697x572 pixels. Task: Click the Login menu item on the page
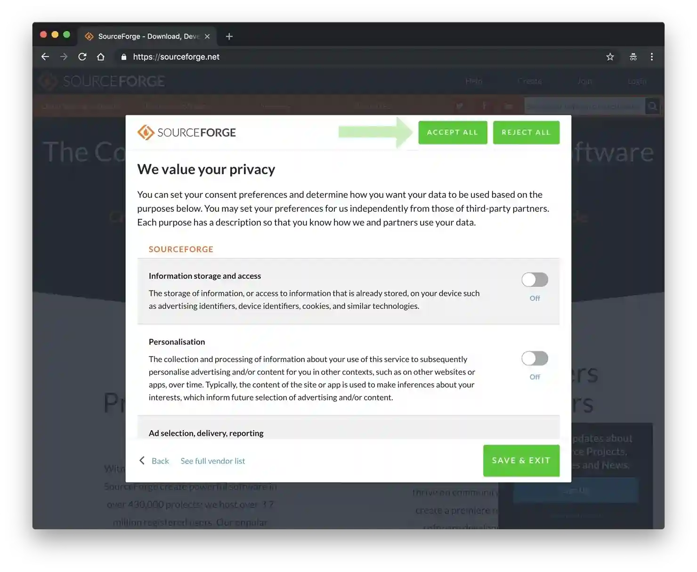point(637,81)
